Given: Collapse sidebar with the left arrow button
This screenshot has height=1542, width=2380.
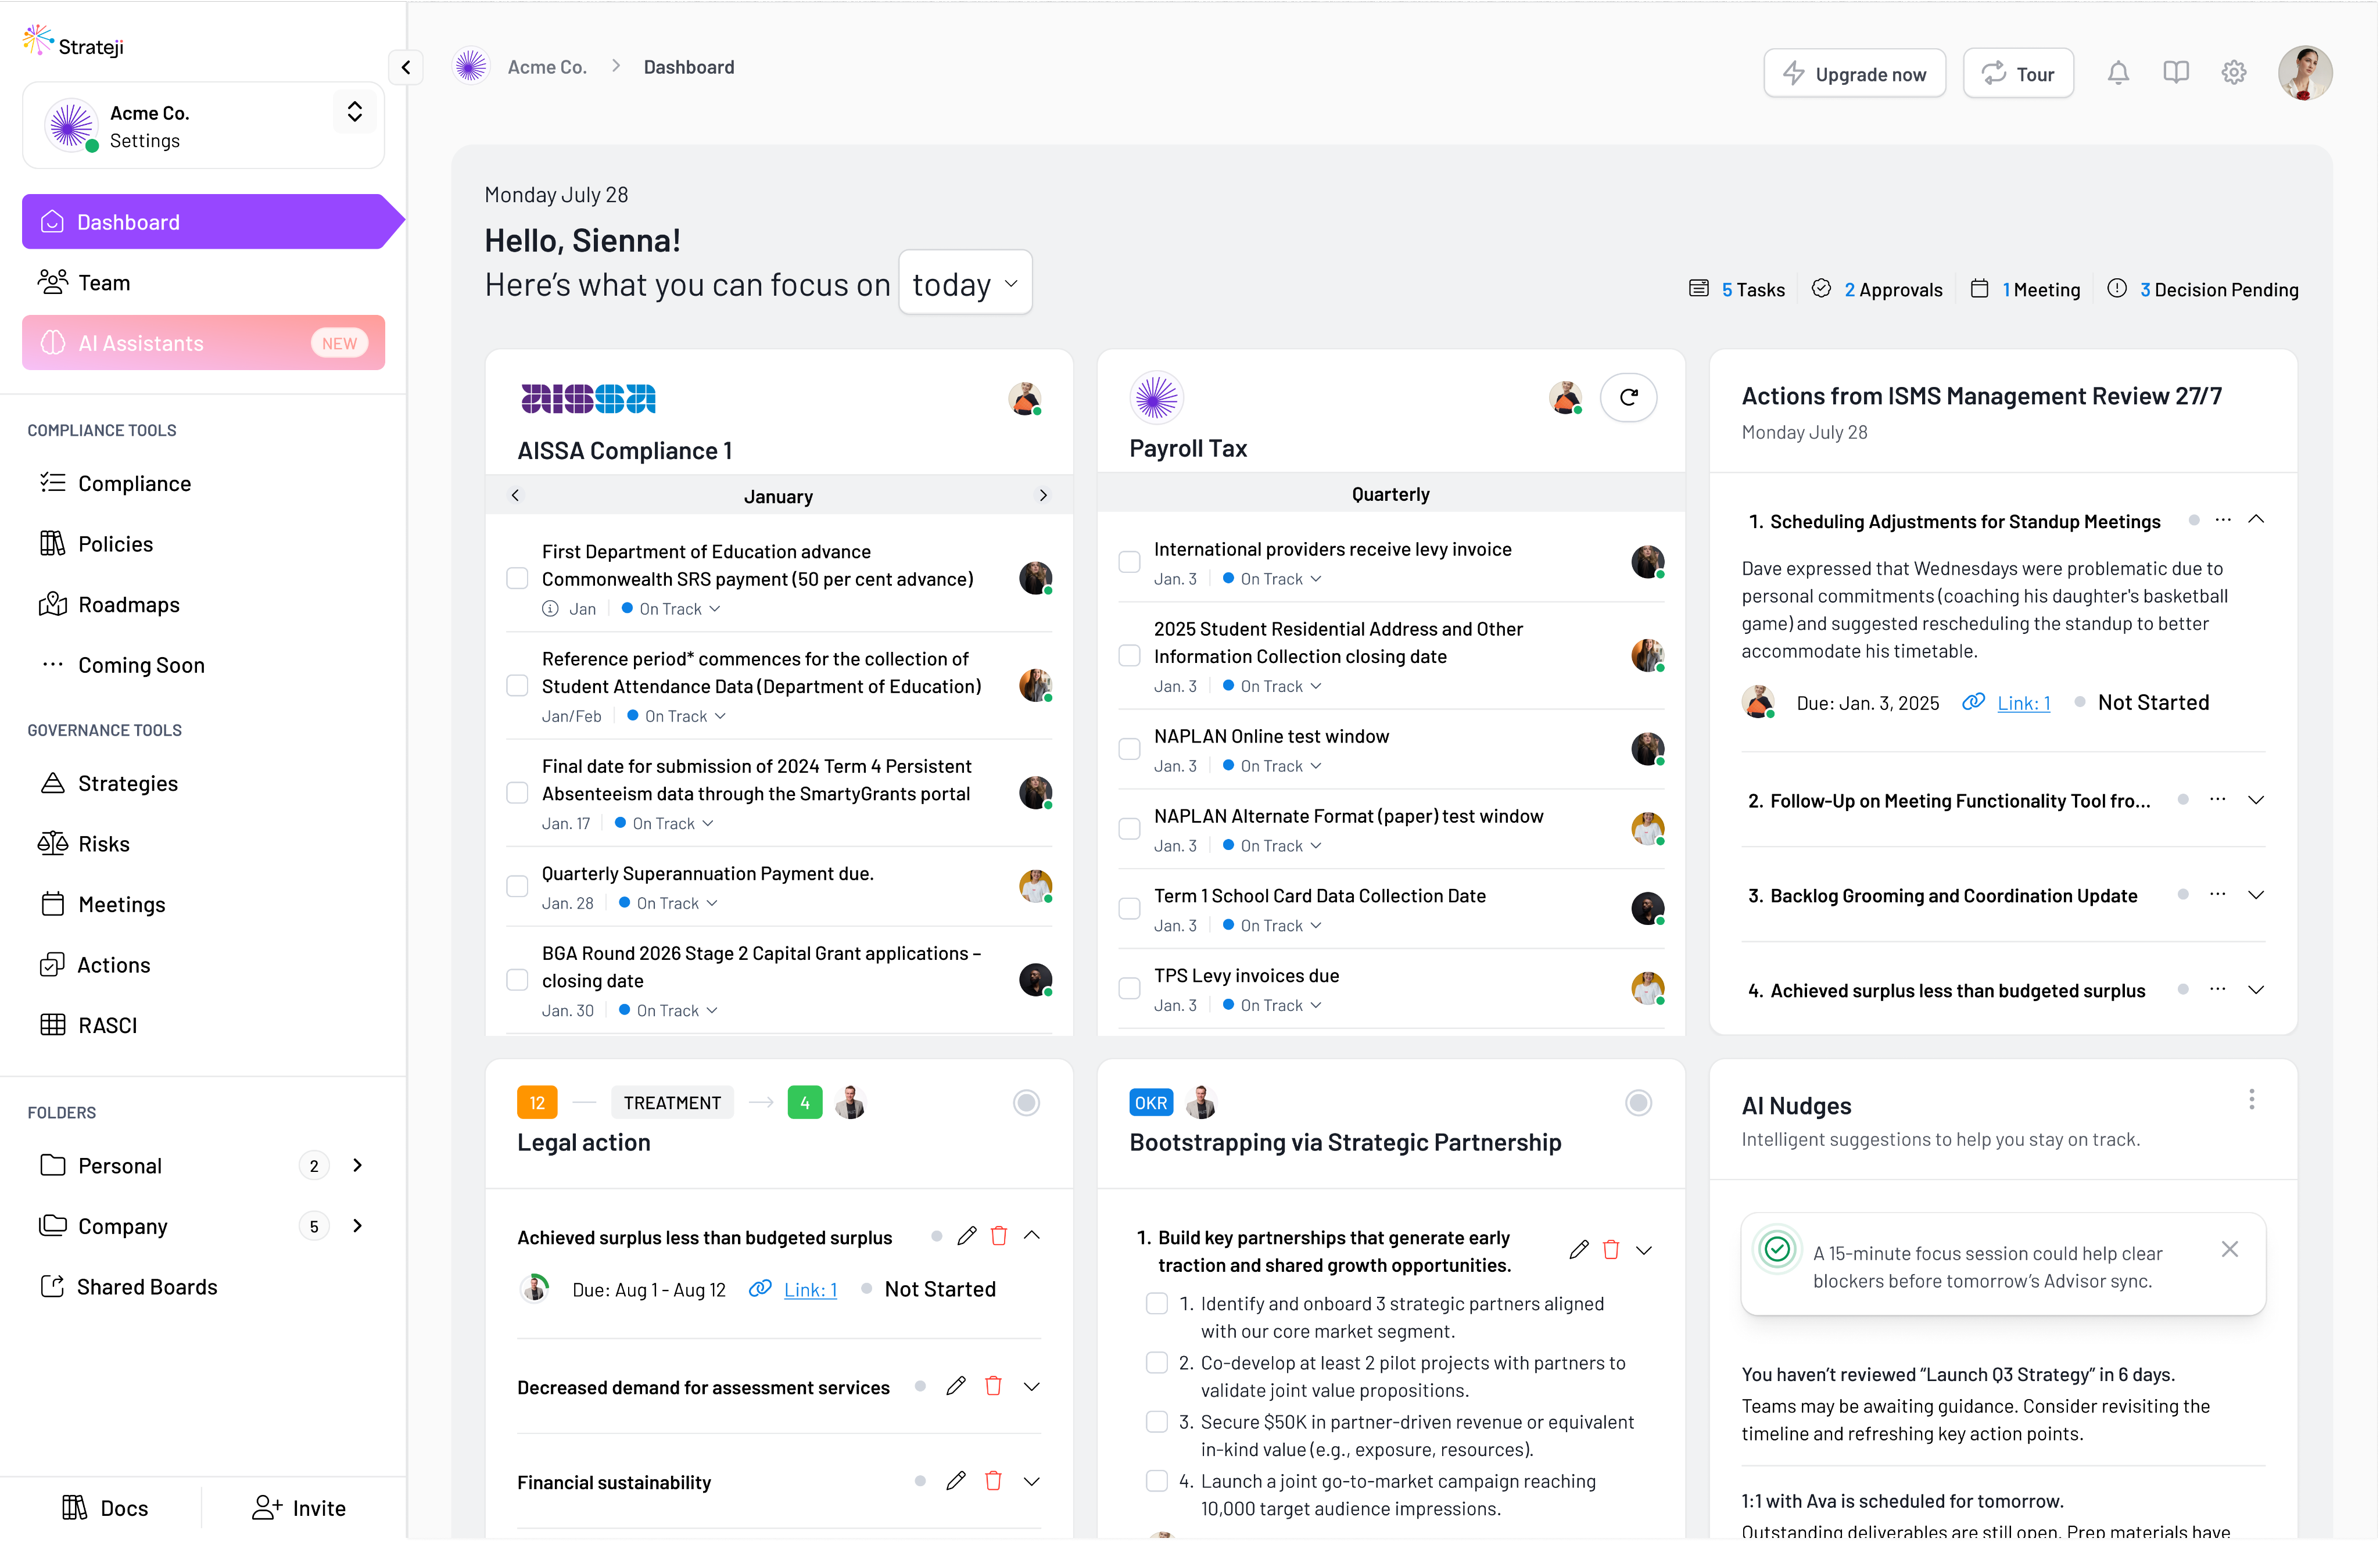Looking at the screenshot, I should pos(406,68).
